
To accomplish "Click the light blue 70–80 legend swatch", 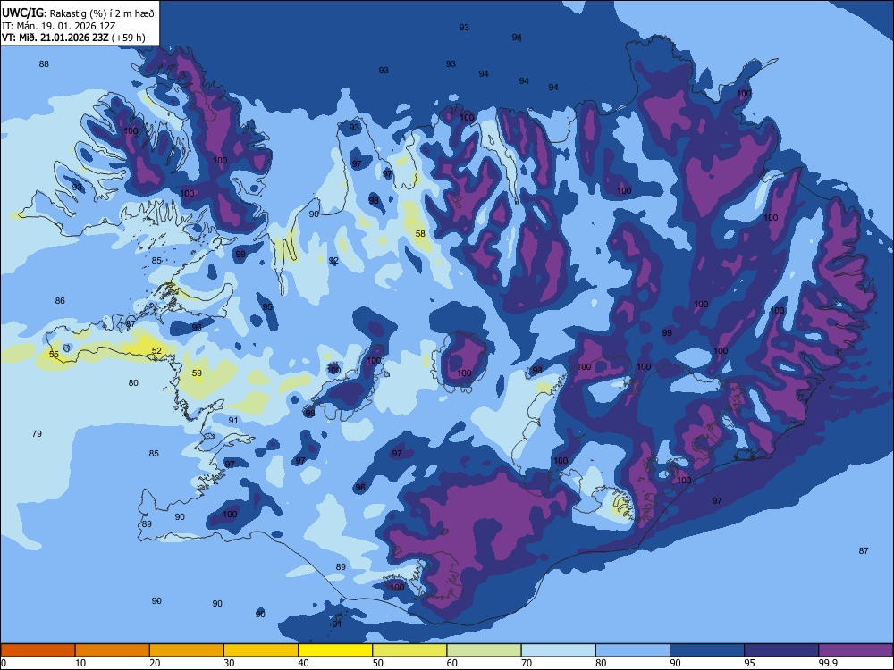I will [x=559, y=650].
